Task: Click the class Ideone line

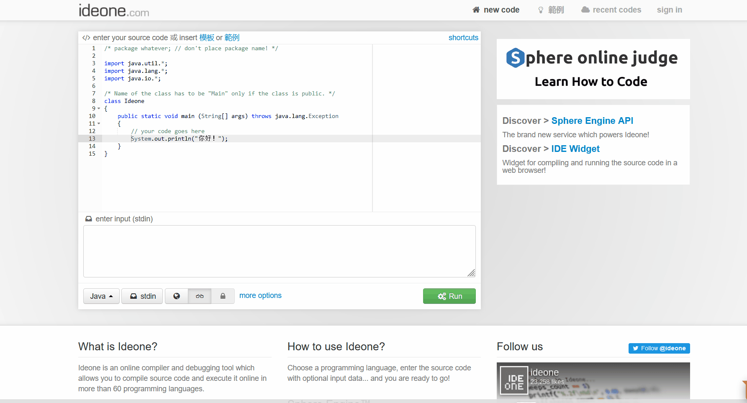Action: pyautogui.click(x=124, y=101)
